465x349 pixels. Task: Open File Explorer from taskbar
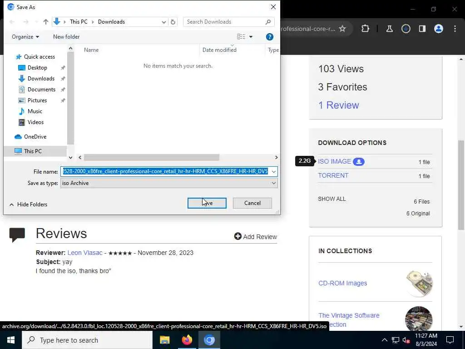tap(164, 340)
